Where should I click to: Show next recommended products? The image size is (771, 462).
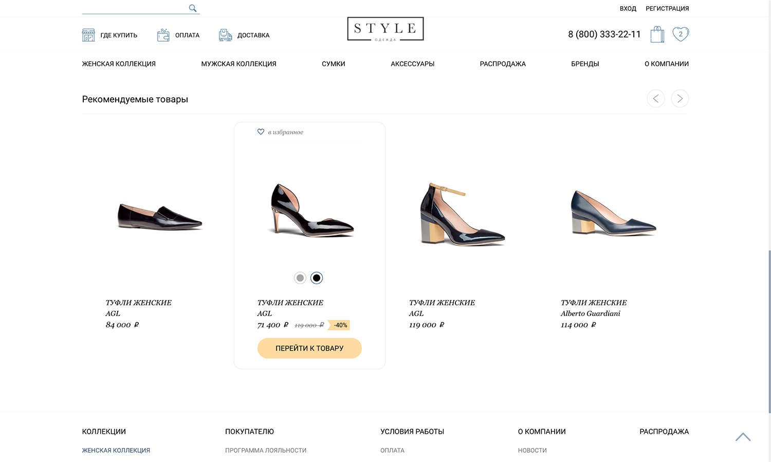point(680,99)
